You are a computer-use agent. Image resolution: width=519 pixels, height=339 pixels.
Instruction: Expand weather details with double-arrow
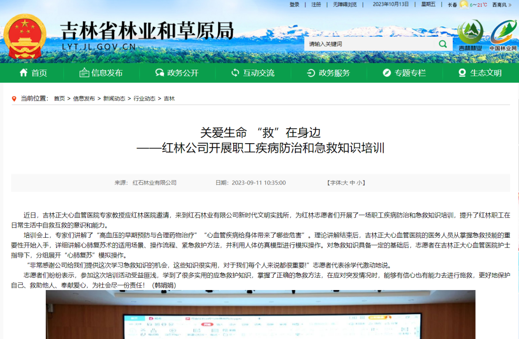point(510,5)
